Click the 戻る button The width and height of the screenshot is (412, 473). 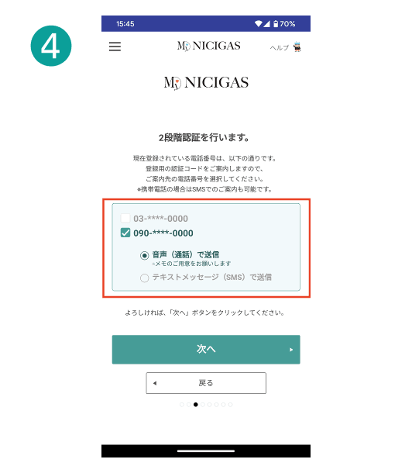point(206,383)
